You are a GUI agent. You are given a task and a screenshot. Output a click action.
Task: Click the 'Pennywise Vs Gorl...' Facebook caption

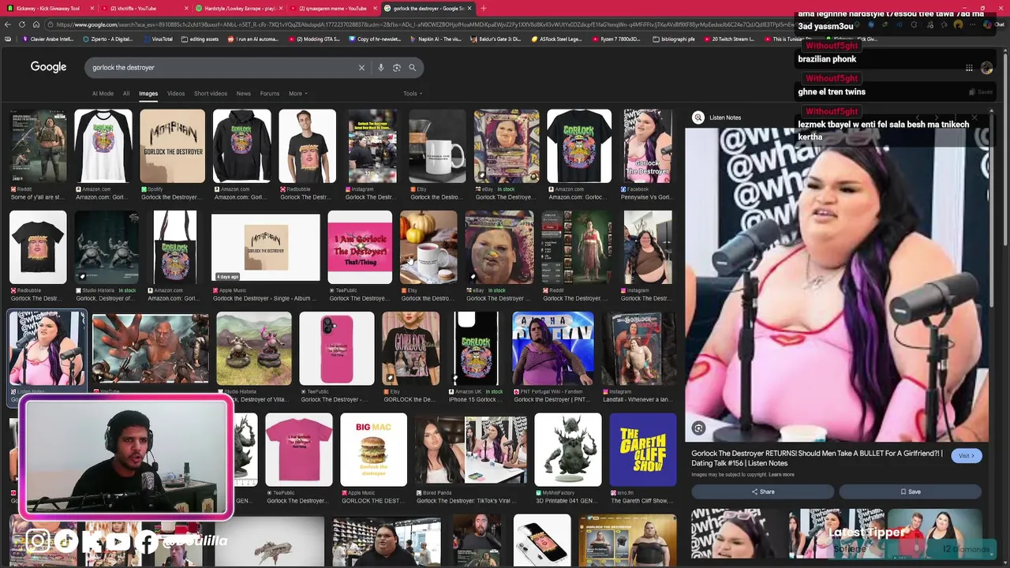[x=648, y=197]
